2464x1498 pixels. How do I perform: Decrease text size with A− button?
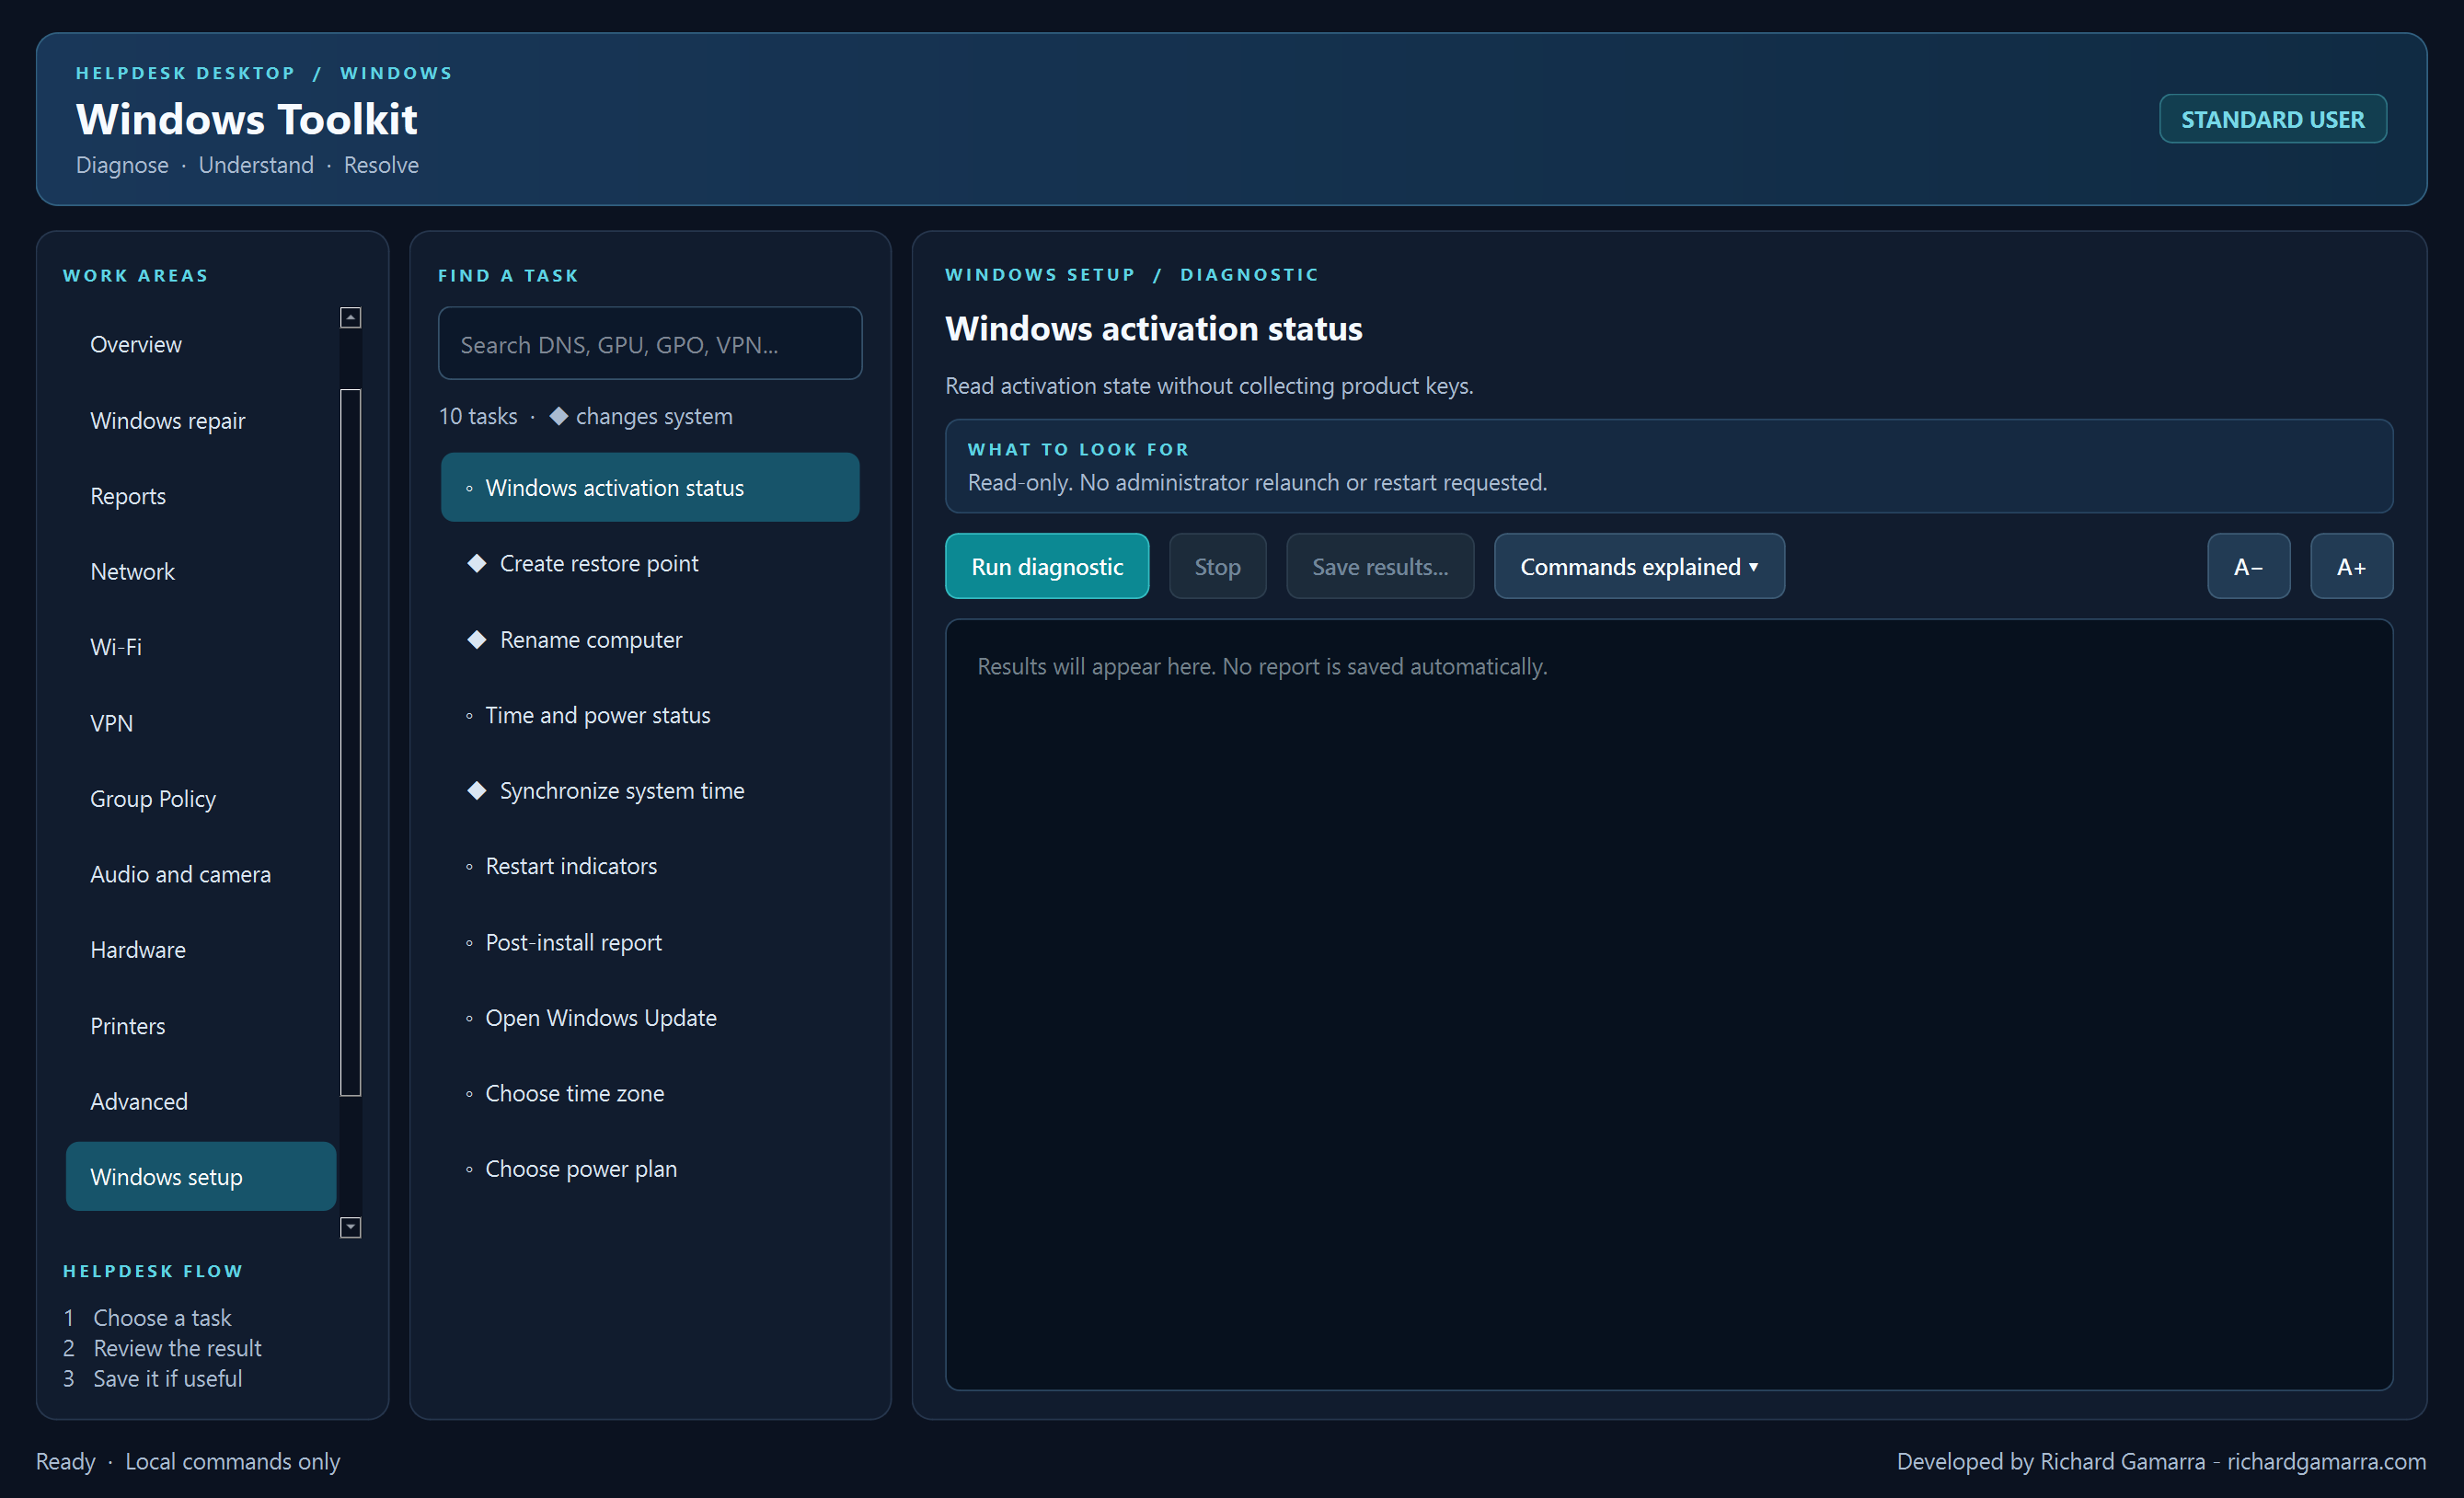point(2248,566)
